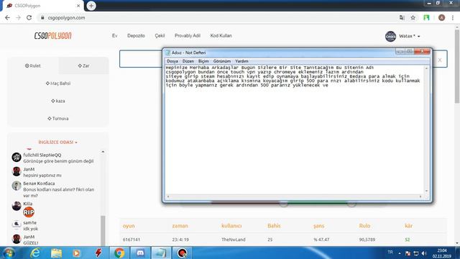Viewport: 460px width, 259px height.
Task: Click Notepad horizontal scrollbar right arrow
Action: tap(420, 196)
